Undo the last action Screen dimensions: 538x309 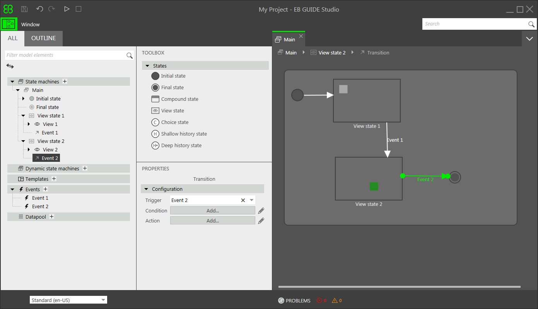(39, 9)
